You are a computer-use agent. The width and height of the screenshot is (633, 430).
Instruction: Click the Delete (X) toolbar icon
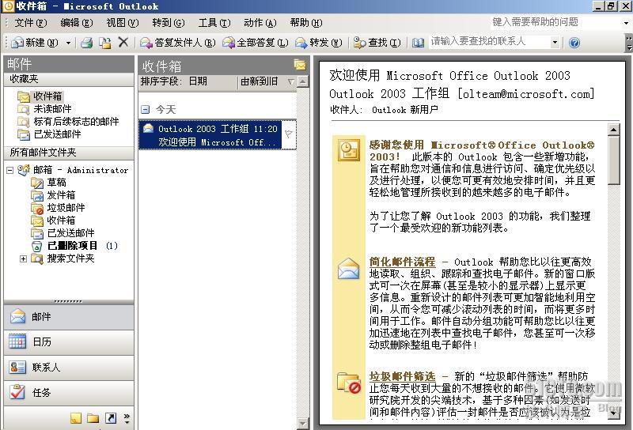click(123, 42)
